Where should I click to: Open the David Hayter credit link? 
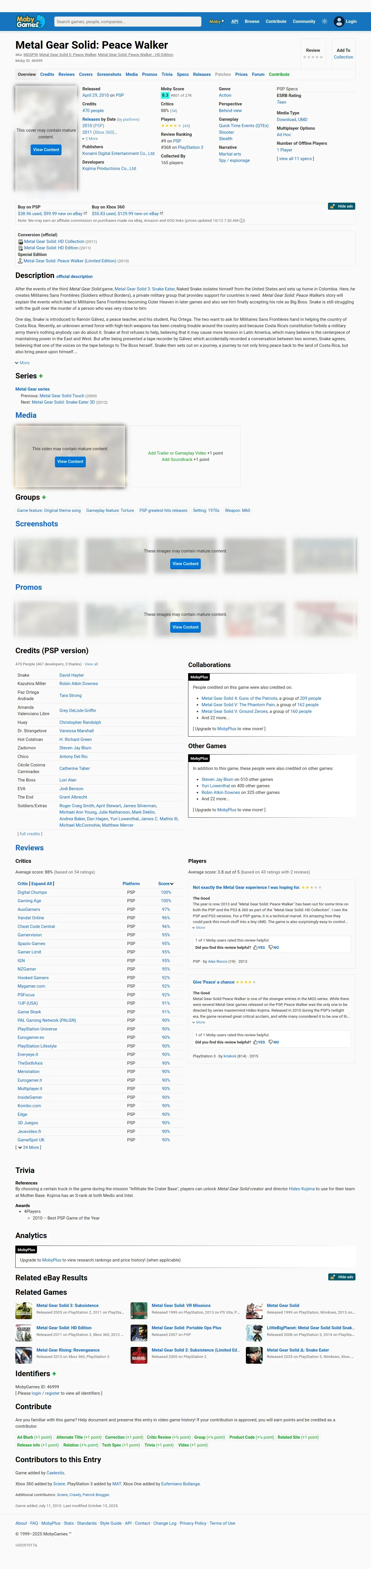tap(72, 675)
